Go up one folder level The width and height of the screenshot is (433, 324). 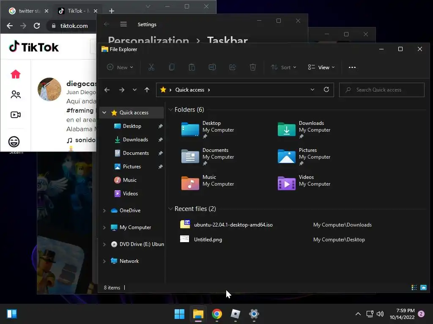point(147,90)
